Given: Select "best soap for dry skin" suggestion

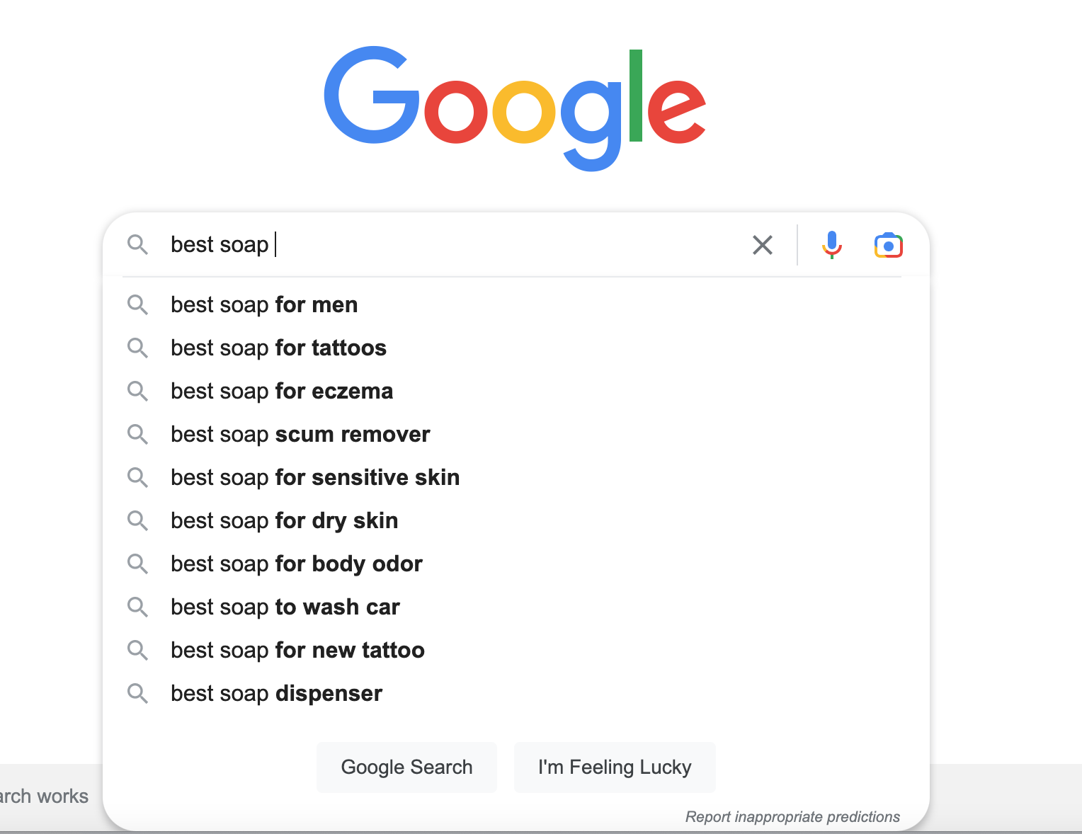Looking at the screenshot, I should [x=284, y=521].
